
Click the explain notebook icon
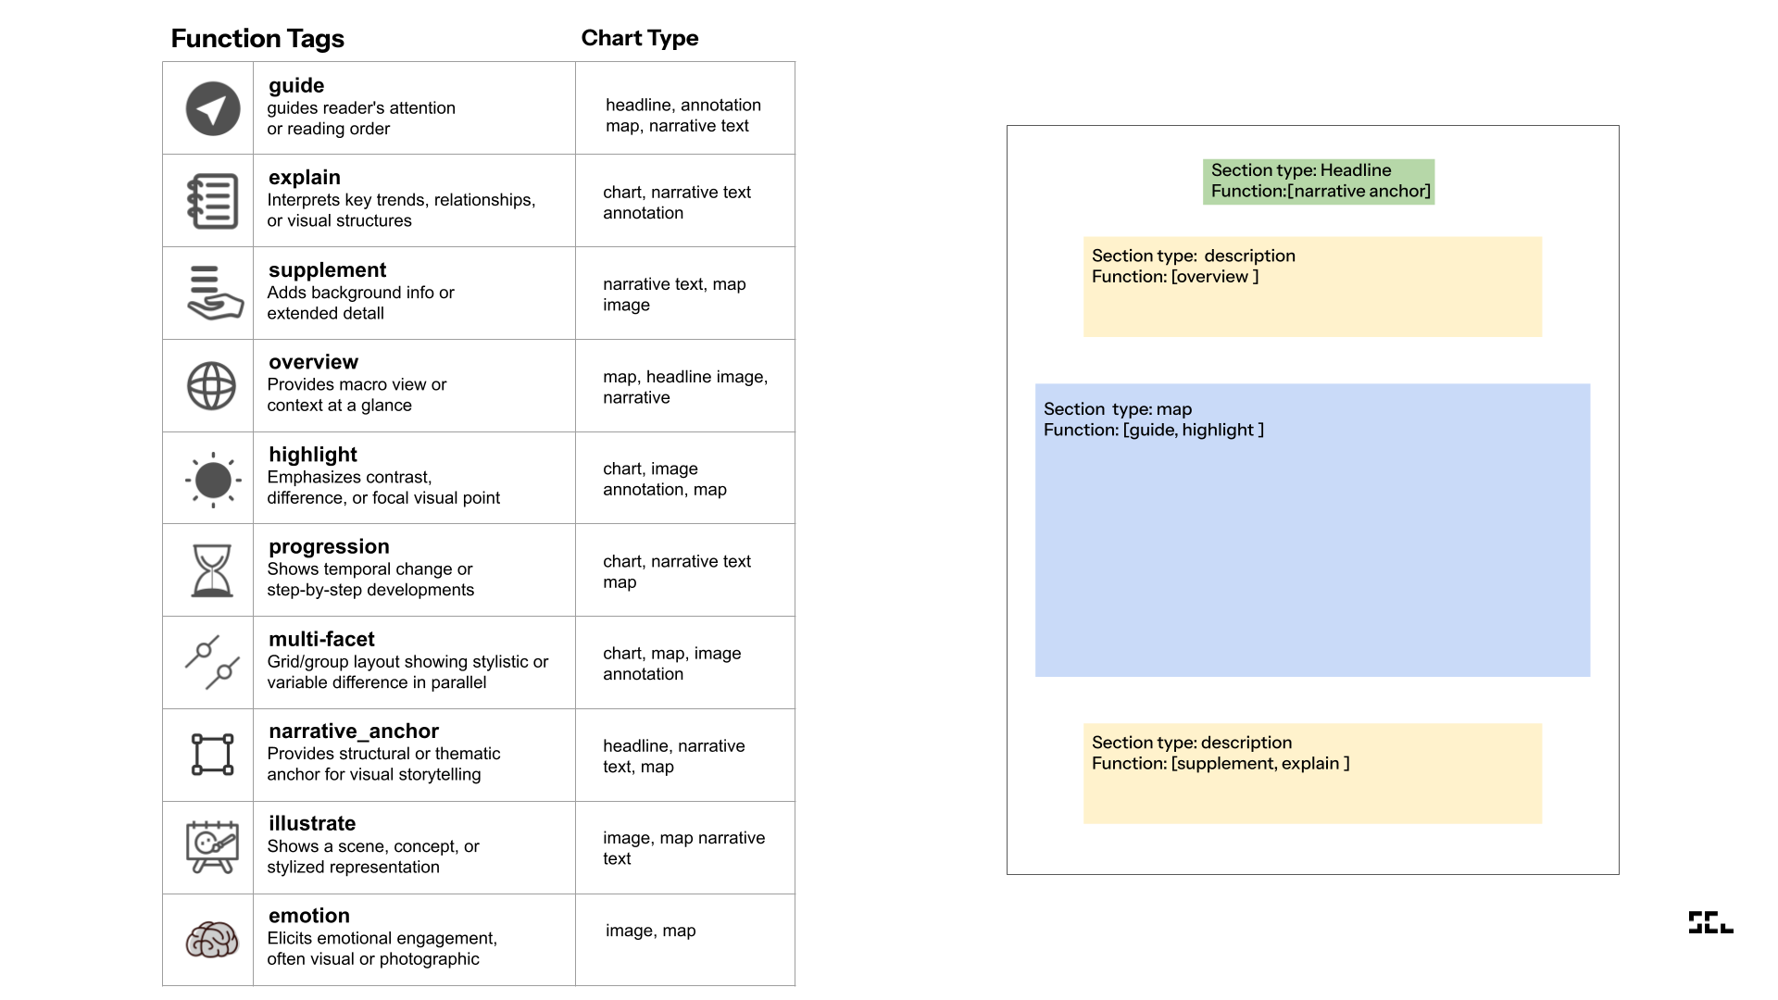(212, 201)
